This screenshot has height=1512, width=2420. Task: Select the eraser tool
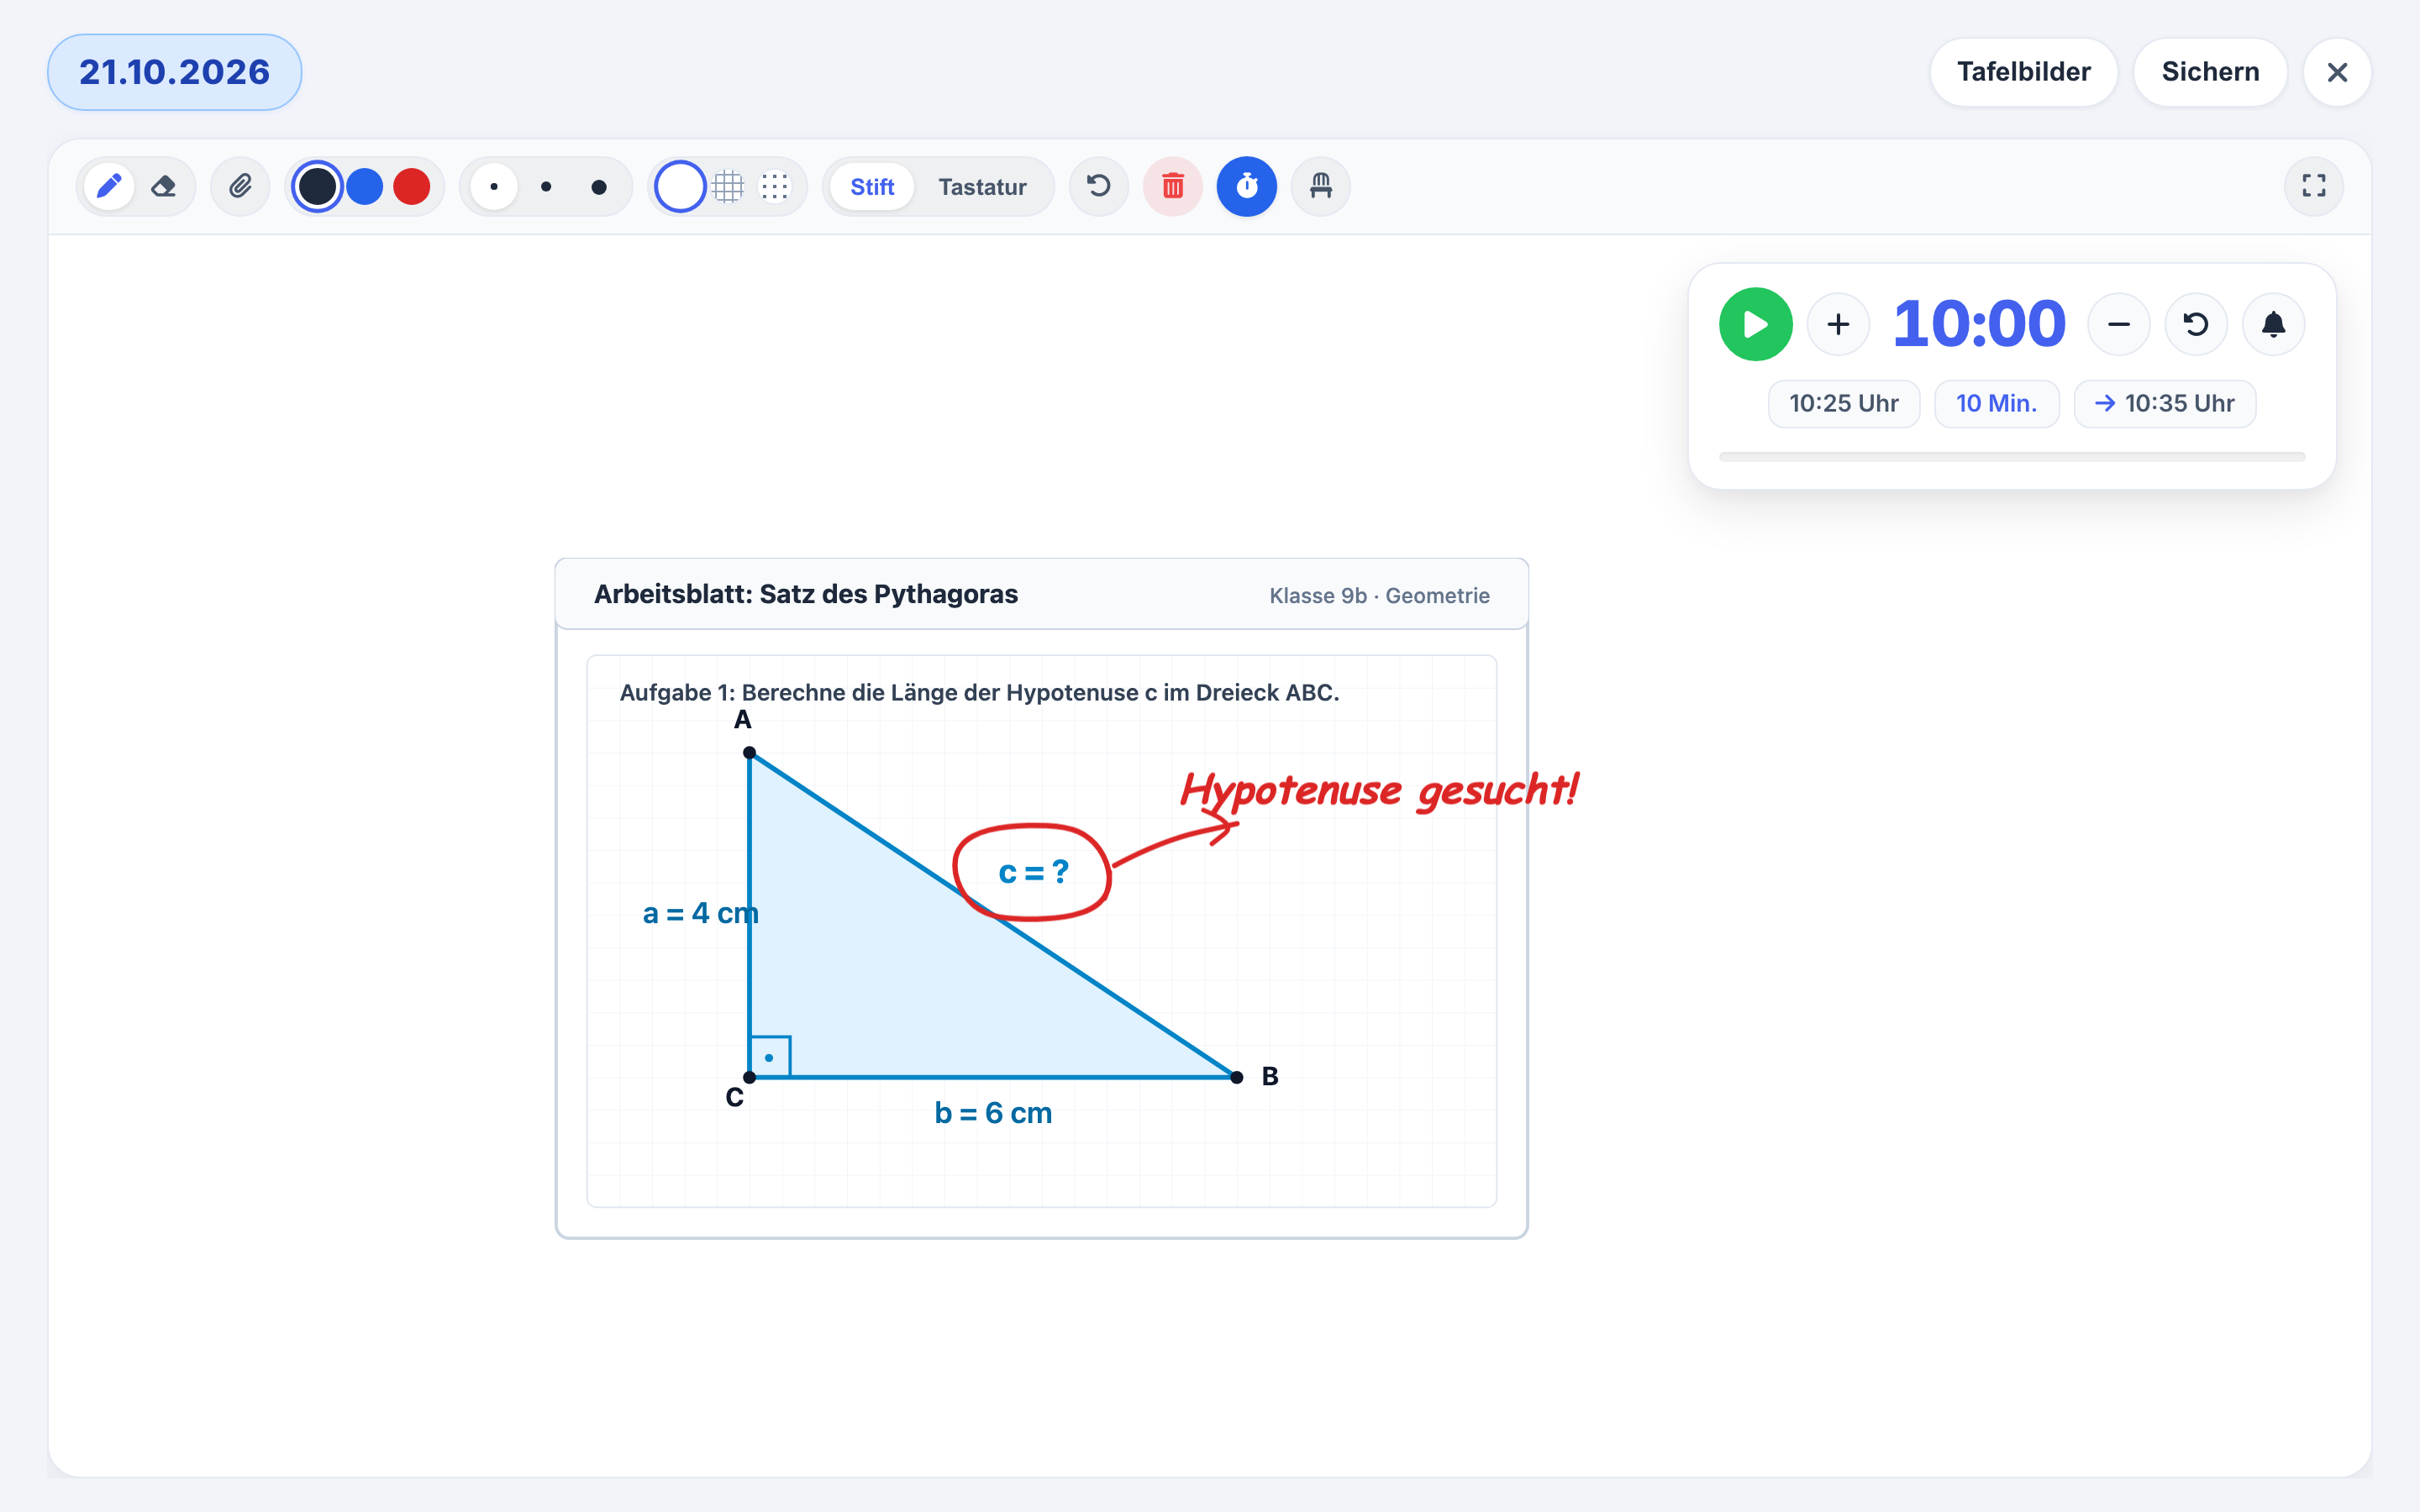point(163,186)
